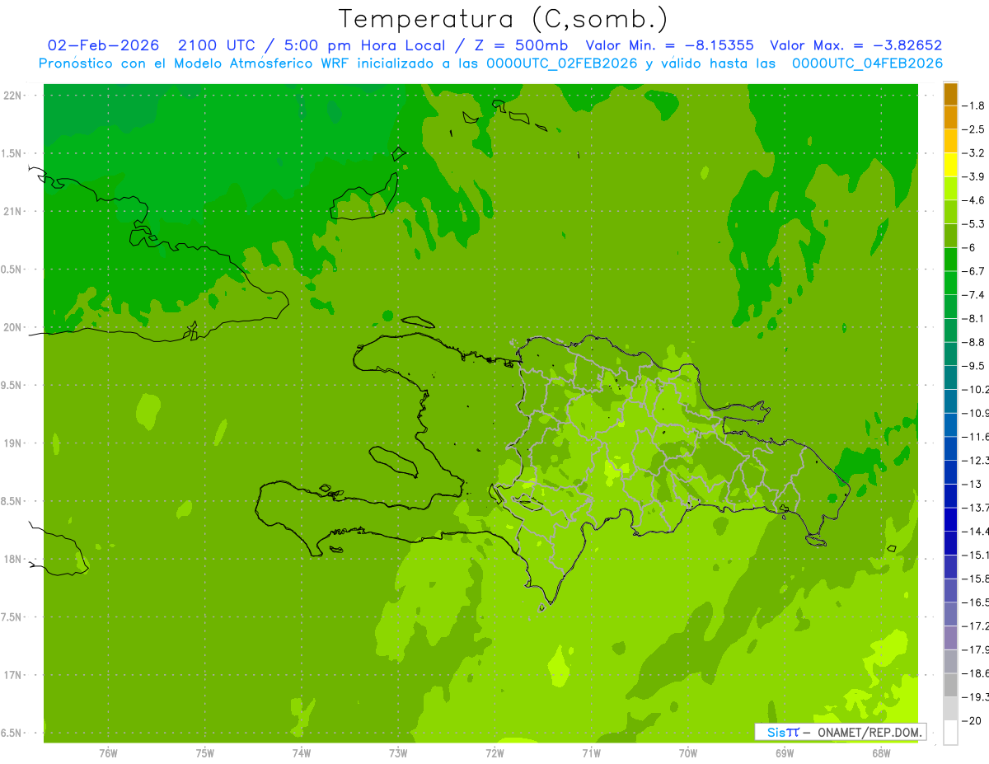Click the '-8.8' colorbar value
This screenshot has height=764, width=989.
pos(974,342)
